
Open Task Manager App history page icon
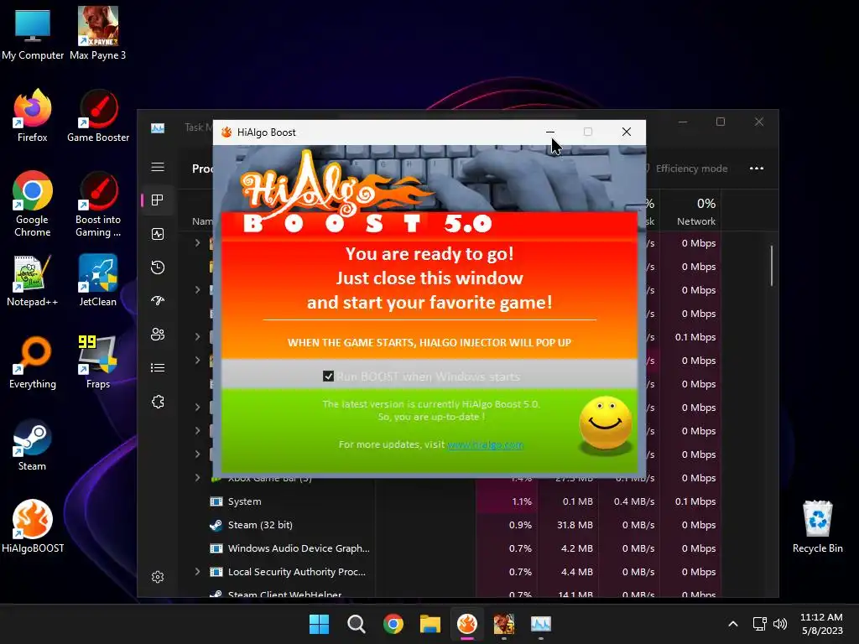pyautogui.click(x=158, y=267)
